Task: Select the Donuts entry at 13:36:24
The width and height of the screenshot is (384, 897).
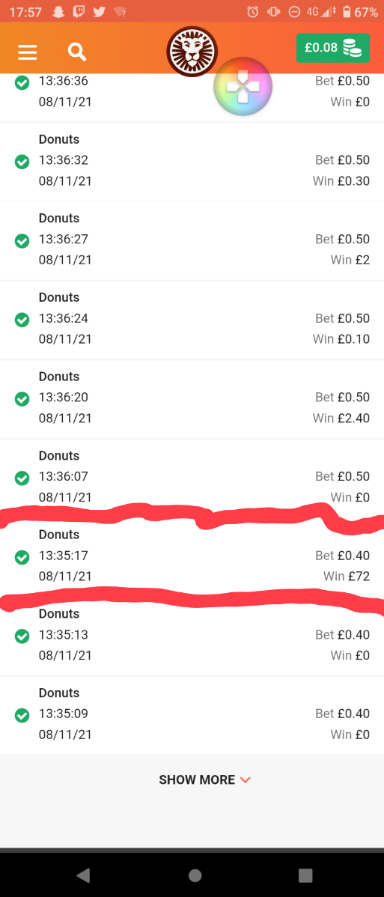Action: pos(192,319)
